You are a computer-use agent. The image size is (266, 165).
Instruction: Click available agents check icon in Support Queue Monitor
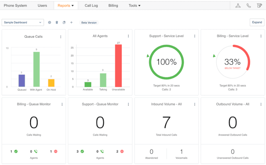[x=82, y=151]
